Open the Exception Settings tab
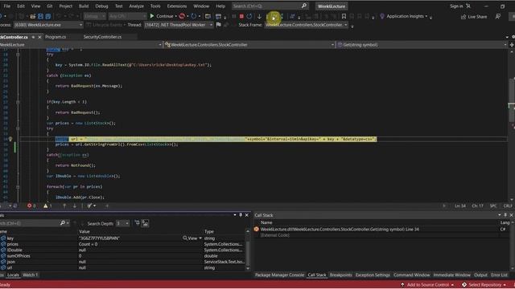The image size is (515, 289). click(x=373, y=275)
